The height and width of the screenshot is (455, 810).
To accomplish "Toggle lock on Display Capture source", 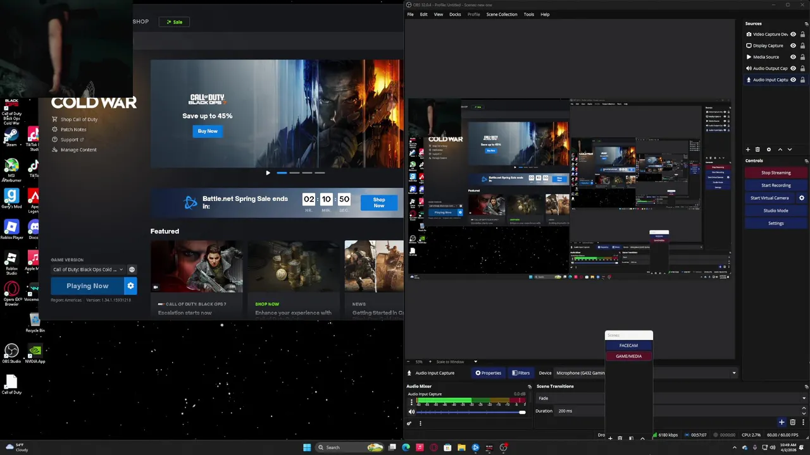I will (x=802, y=45).
